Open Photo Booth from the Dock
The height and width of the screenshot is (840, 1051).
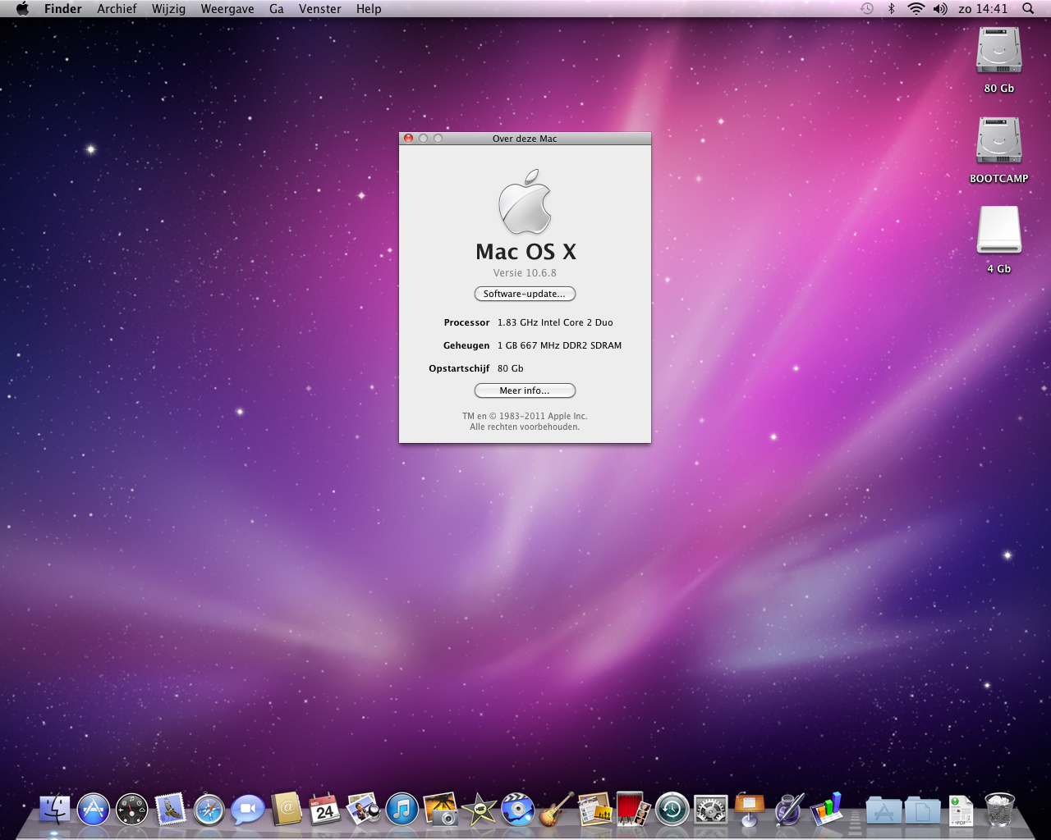(633, 810)
